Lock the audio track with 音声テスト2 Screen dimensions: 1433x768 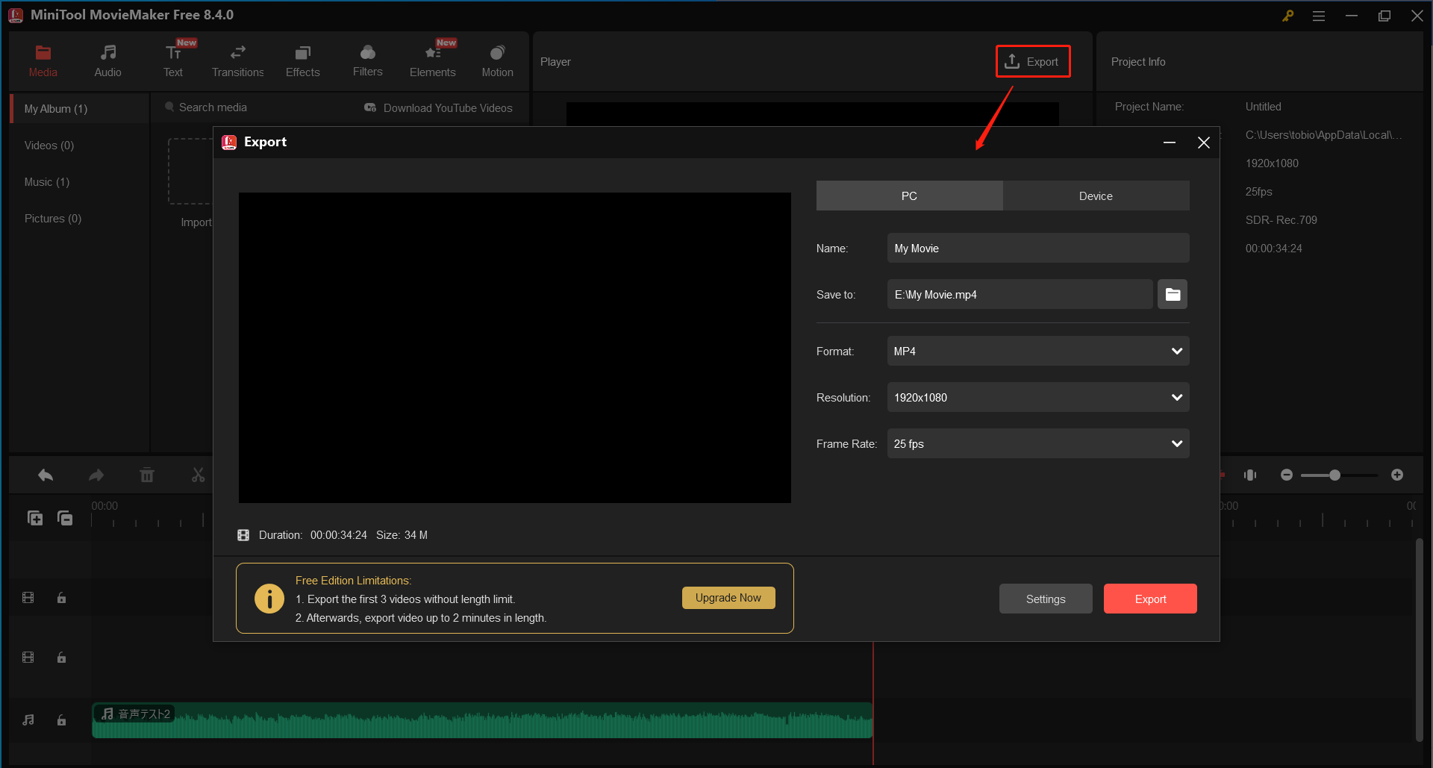click(61, 720)
